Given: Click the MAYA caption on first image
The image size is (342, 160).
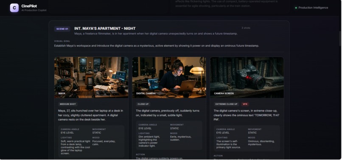Looking at the screenshot, I should tap(62, 93).
